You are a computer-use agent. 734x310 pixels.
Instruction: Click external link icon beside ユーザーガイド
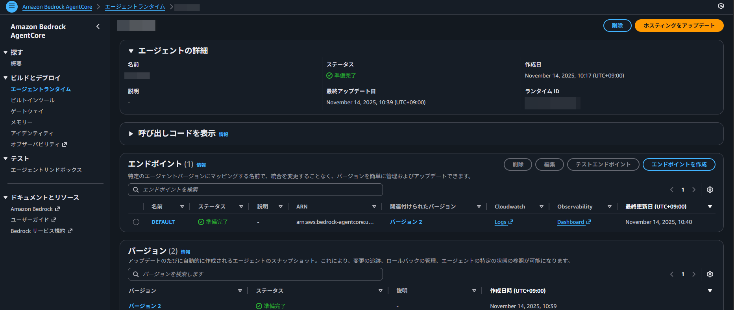(x=54, y=220)
